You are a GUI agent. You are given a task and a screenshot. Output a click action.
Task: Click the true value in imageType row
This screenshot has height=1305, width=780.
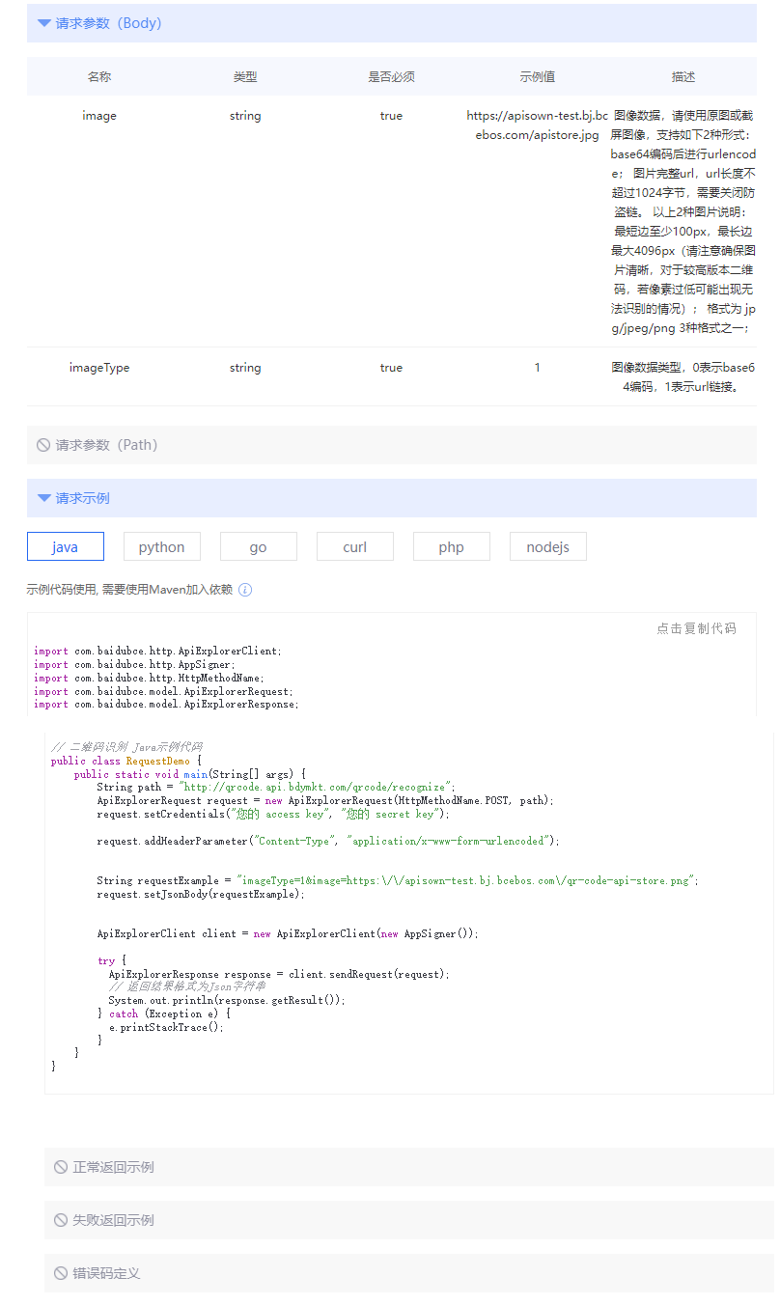pyautogui.click(x=391, y=368)
